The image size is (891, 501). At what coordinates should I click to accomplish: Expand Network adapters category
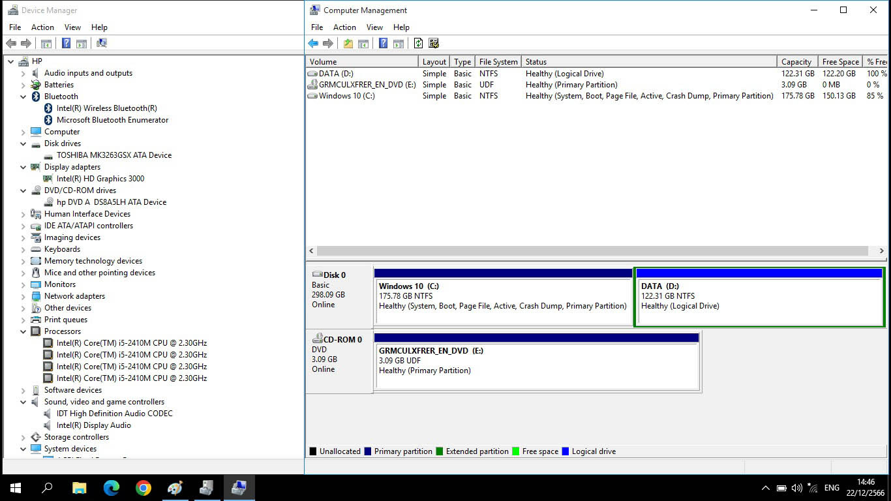click(x=23, y=296)
